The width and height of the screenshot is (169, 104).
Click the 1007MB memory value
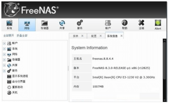click(98, 87)
